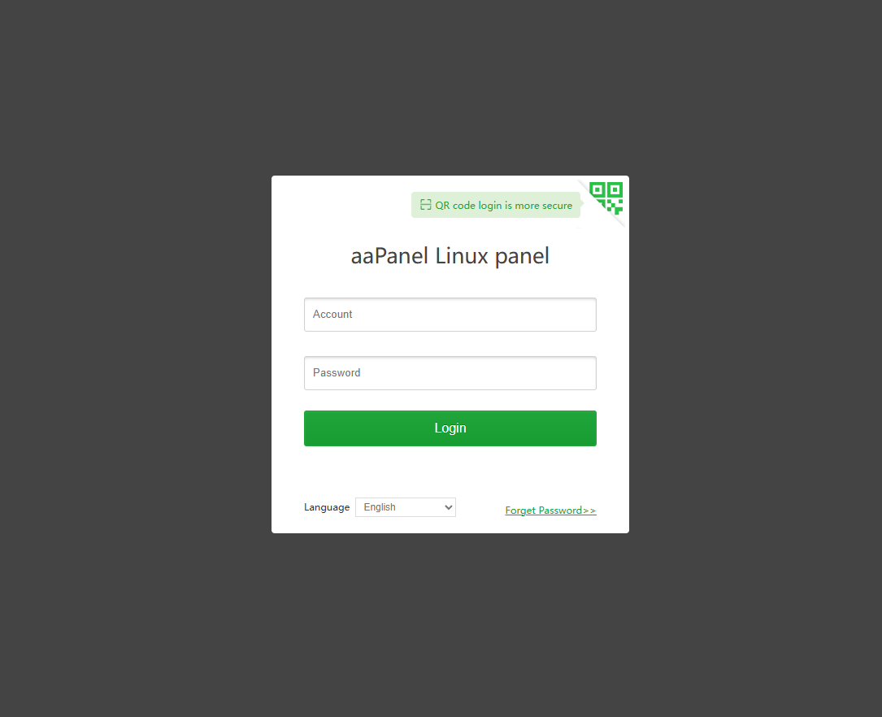882x717 pixels.
Task: Click the '>>' arrows after Forget Password
Action: (589, 511)
